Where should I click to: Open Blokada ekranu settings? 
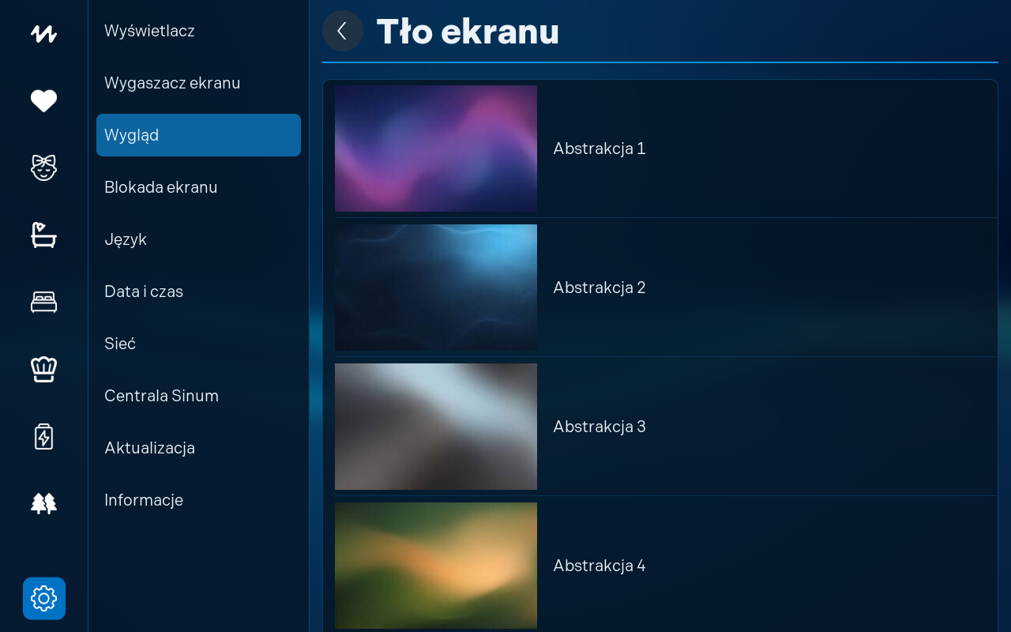(x=198, y=187)
